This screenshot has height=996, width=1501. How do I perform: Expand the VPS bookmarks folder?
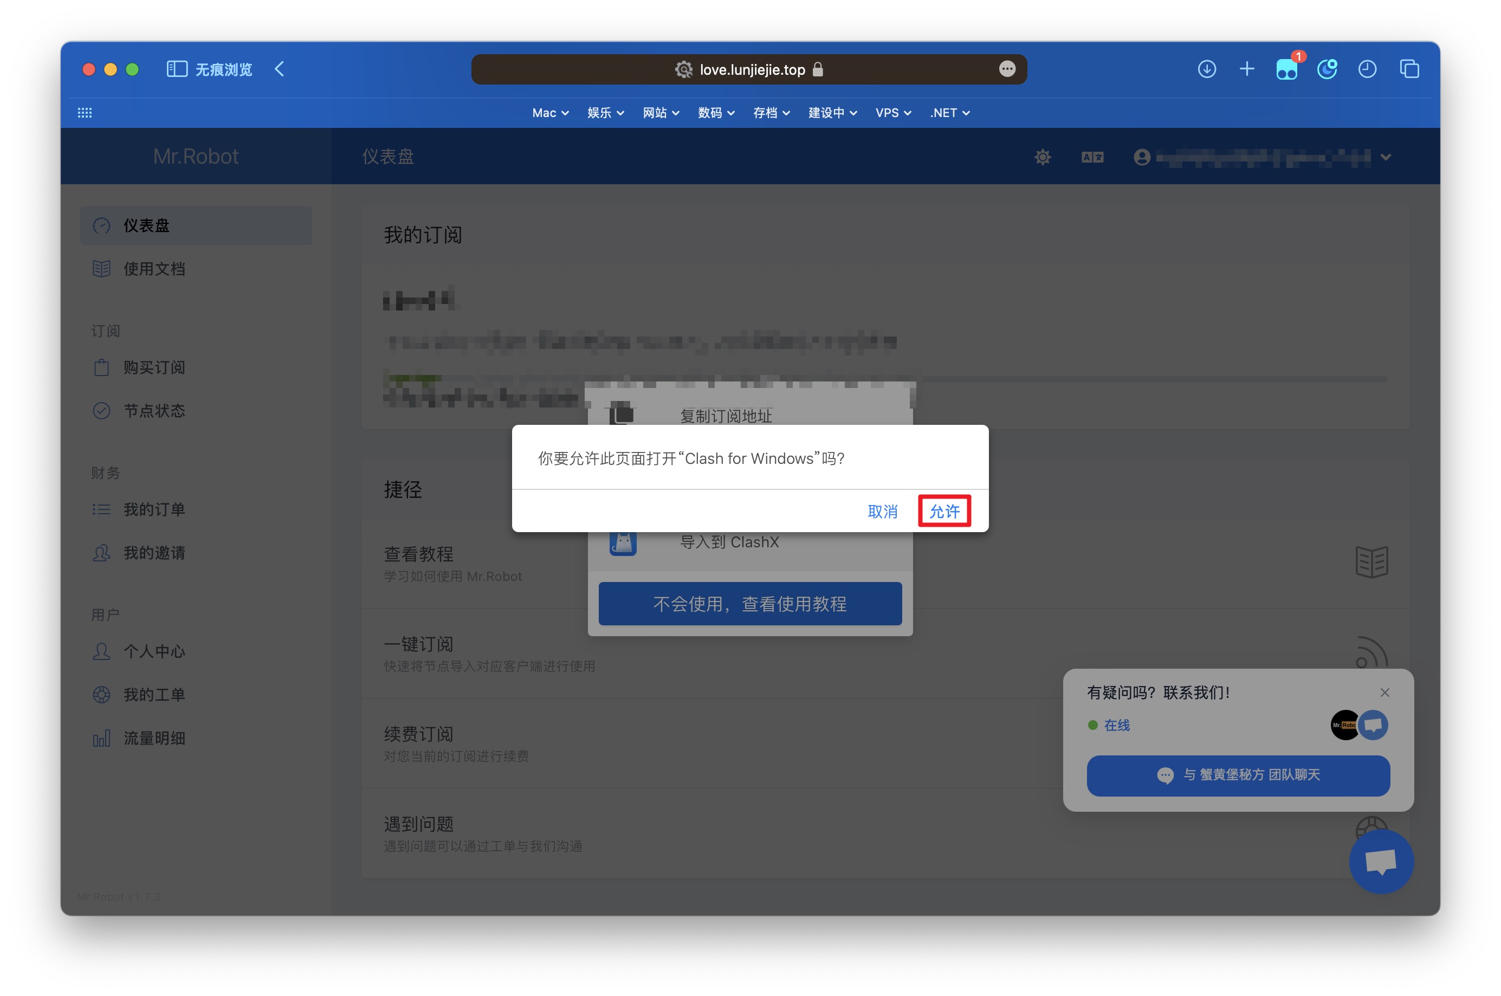point(892,112)
